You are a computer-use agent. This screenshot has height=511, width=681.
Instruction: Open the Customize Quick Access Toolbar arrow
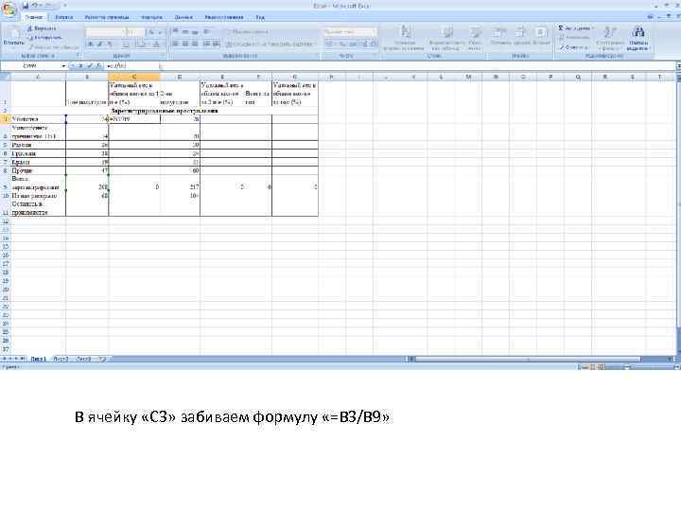click(64, 6)
